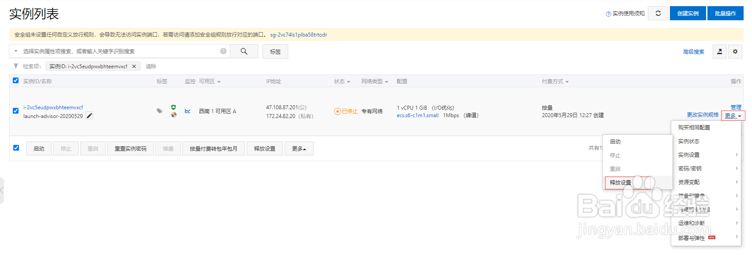The width and height of the screenshot is (752, 255).
Task: Toggle checkbox for instance i-2vc5eudpwxbhteemvxcf
Action: pyautogui.click(x=16, y=111)
